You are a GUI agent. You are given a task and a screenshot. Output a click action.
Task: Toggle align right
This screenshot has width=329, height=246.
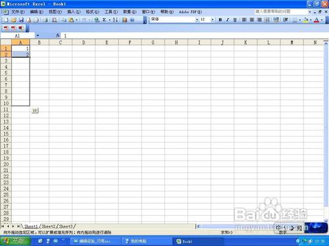click(259, 20)
